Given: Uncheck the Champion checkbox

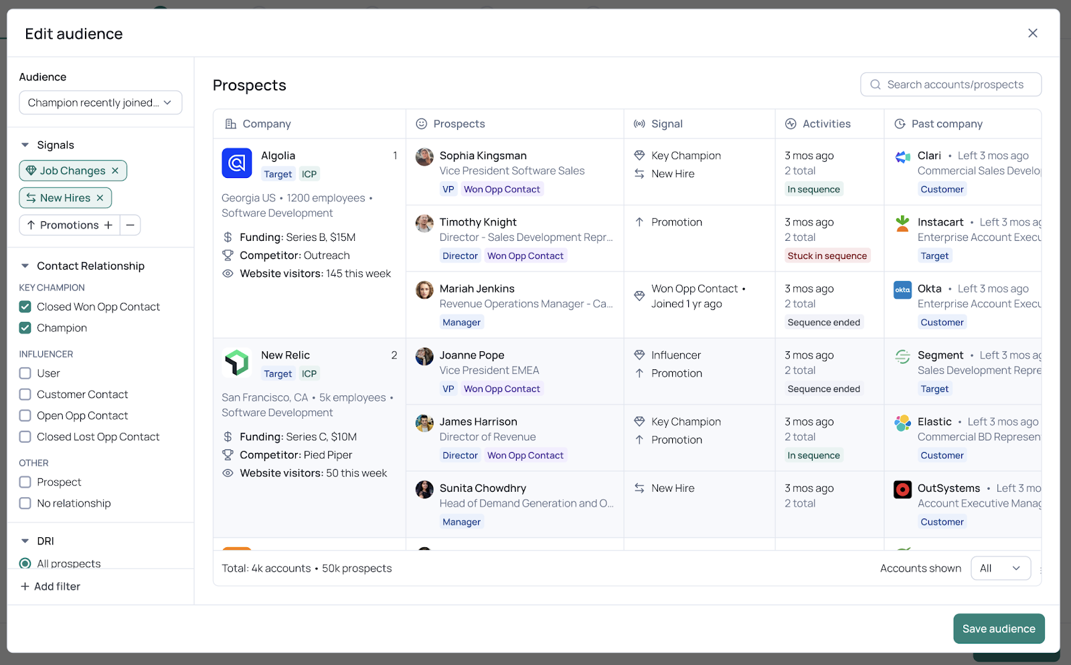Looking at the screenshot, I should click(25, 328).
